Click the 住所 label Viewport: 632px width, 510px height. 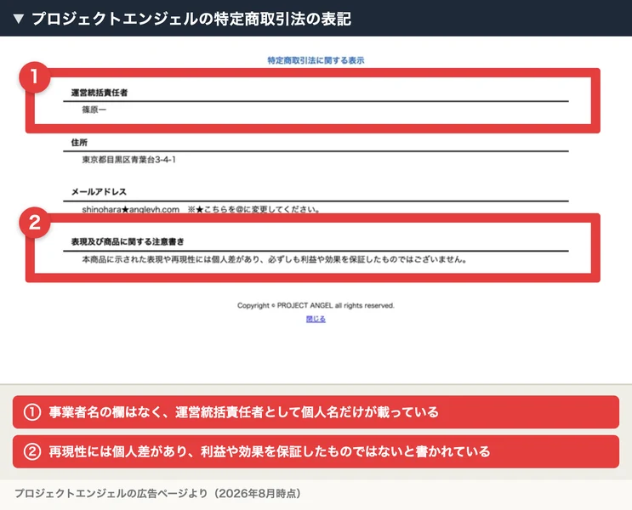click(79, 143)
